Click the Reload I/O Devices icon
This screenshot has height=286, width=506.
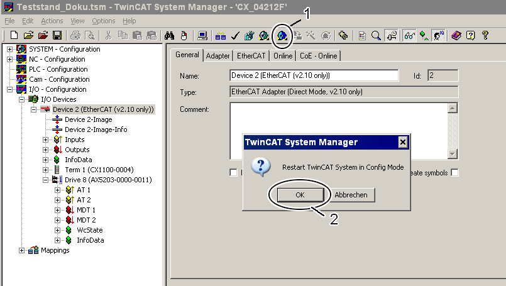[x=297, y=35]
